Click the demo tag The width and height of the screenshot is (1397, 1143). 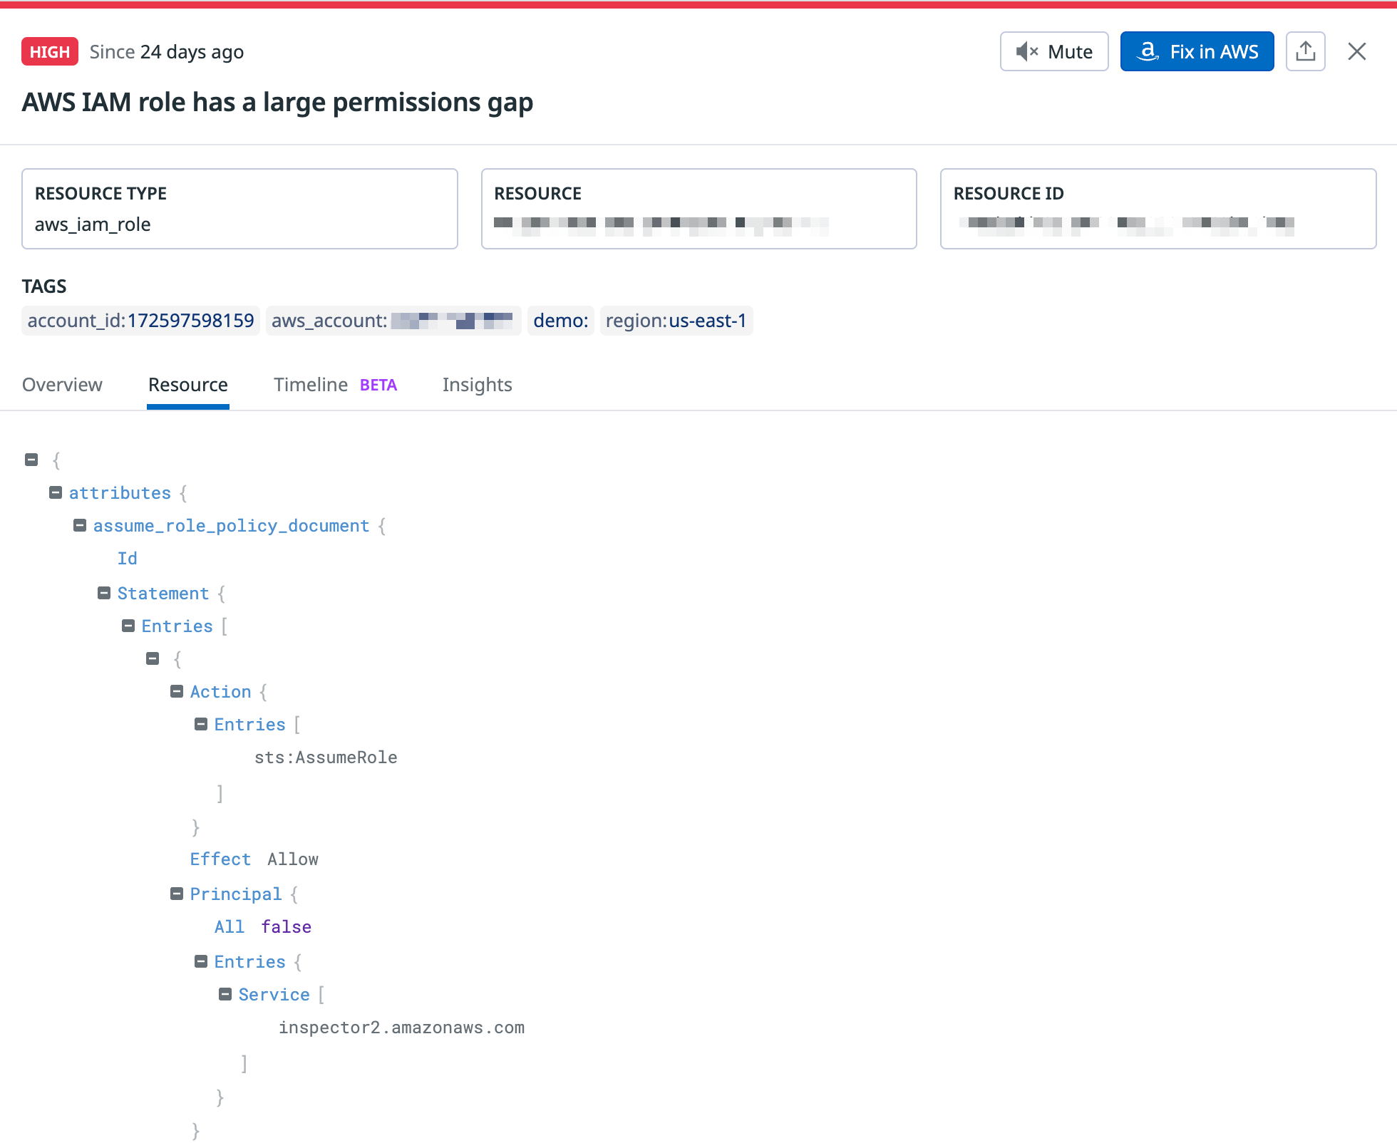560,321
